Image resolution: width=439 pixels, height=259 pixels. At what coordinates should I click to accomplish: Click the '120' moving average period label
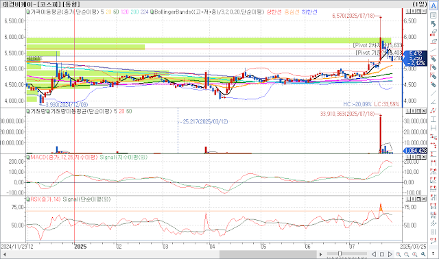click(125, 12)
